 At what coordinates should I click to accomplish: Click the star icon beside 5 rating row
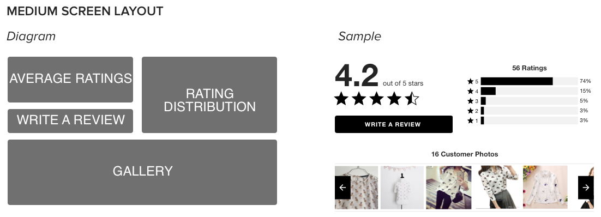[470, 81]
